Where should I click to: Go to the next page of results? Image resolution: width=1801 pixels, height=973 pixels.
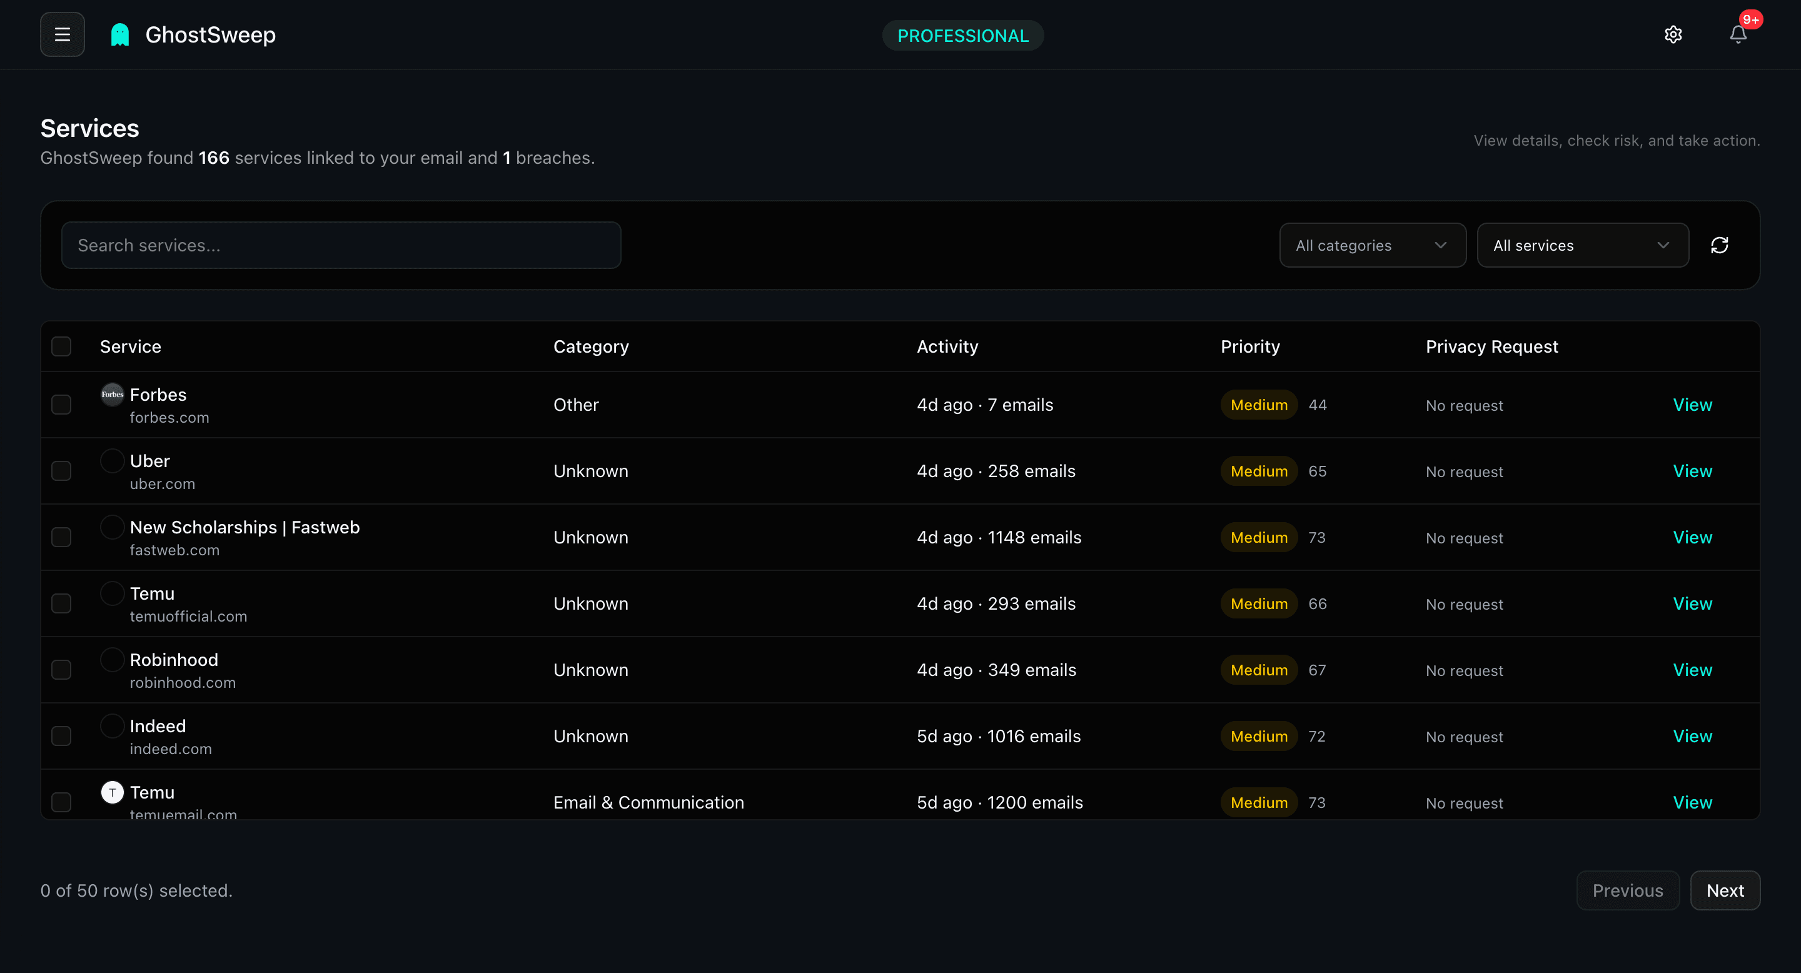(1725, 890)
